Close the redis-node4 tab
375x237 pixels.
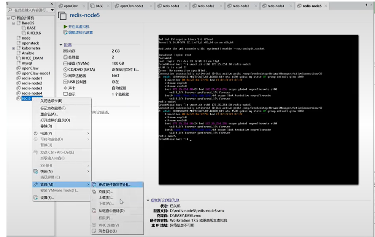click(291, 6)
